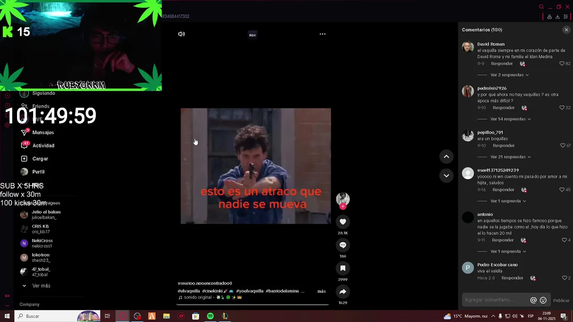The width and height of the screenshot is (573, 322).
Task: Insert a mention with the @ icon
Action: (x=534, y=300)
